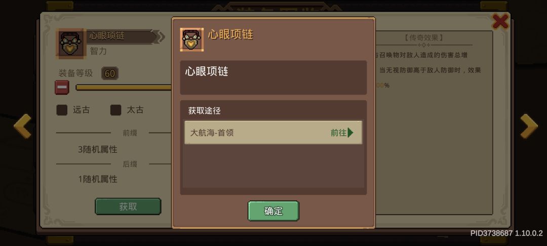Go to previous item with left arrow
The height and width of the screenshot is (246, 547).
[x=23, y=126]
